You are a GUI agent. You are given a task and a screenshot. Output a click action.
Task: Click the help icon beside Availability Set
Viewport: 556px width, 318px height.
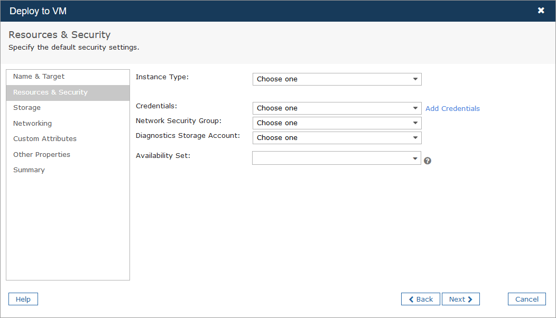tap(427, 161)
